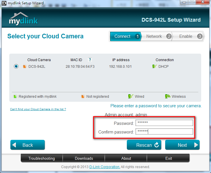
Task: Click the orange icon beside DCS-942L
Action: 25,67
